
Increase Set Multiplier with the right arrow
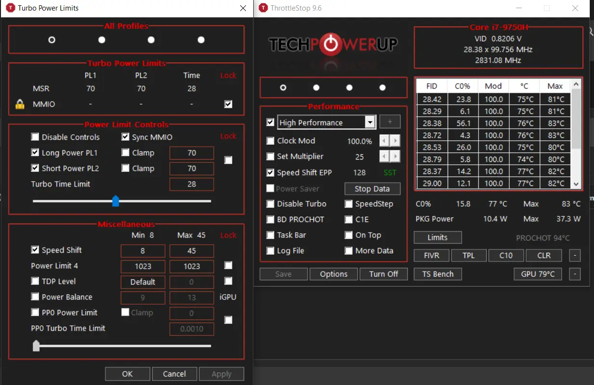395,157
